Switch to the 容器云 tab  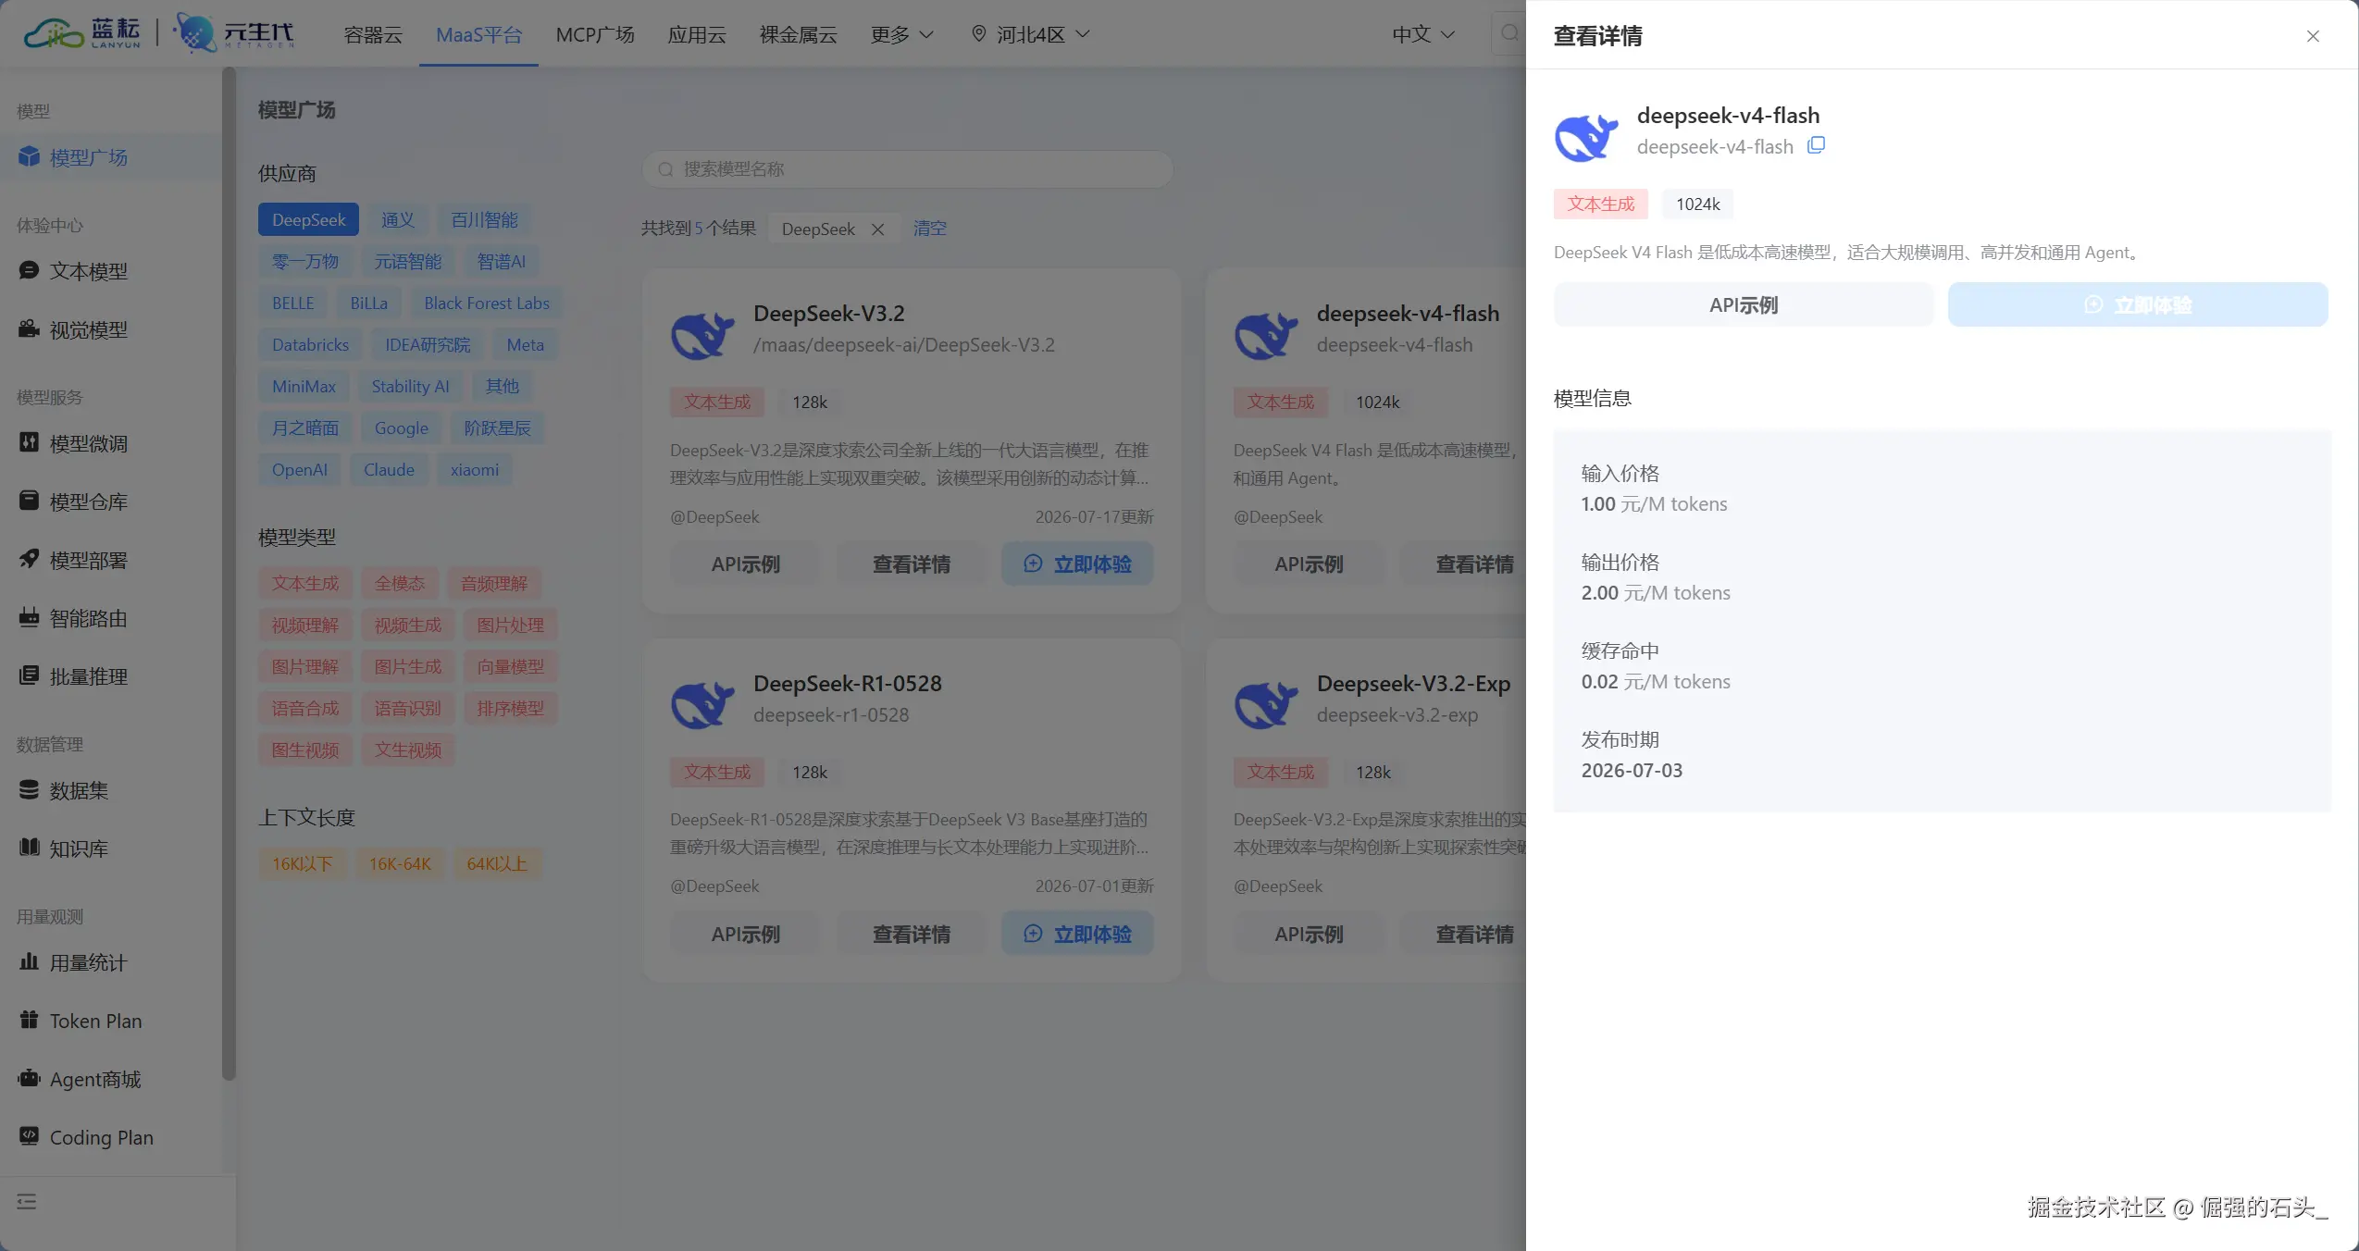click(x=373, y=34)
